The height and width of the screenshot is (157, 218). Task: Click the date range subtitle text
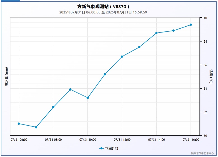(x=103, y=12)
